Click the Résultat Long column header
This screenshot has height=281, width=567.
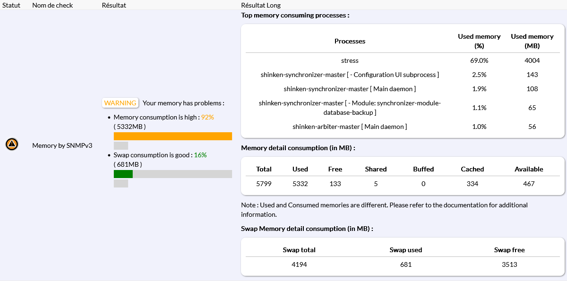[x=261, y=5]
